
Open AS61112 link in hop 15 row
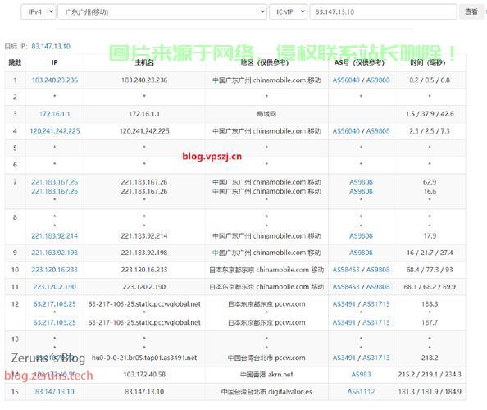pyautogui.click(x=361, y=392)
